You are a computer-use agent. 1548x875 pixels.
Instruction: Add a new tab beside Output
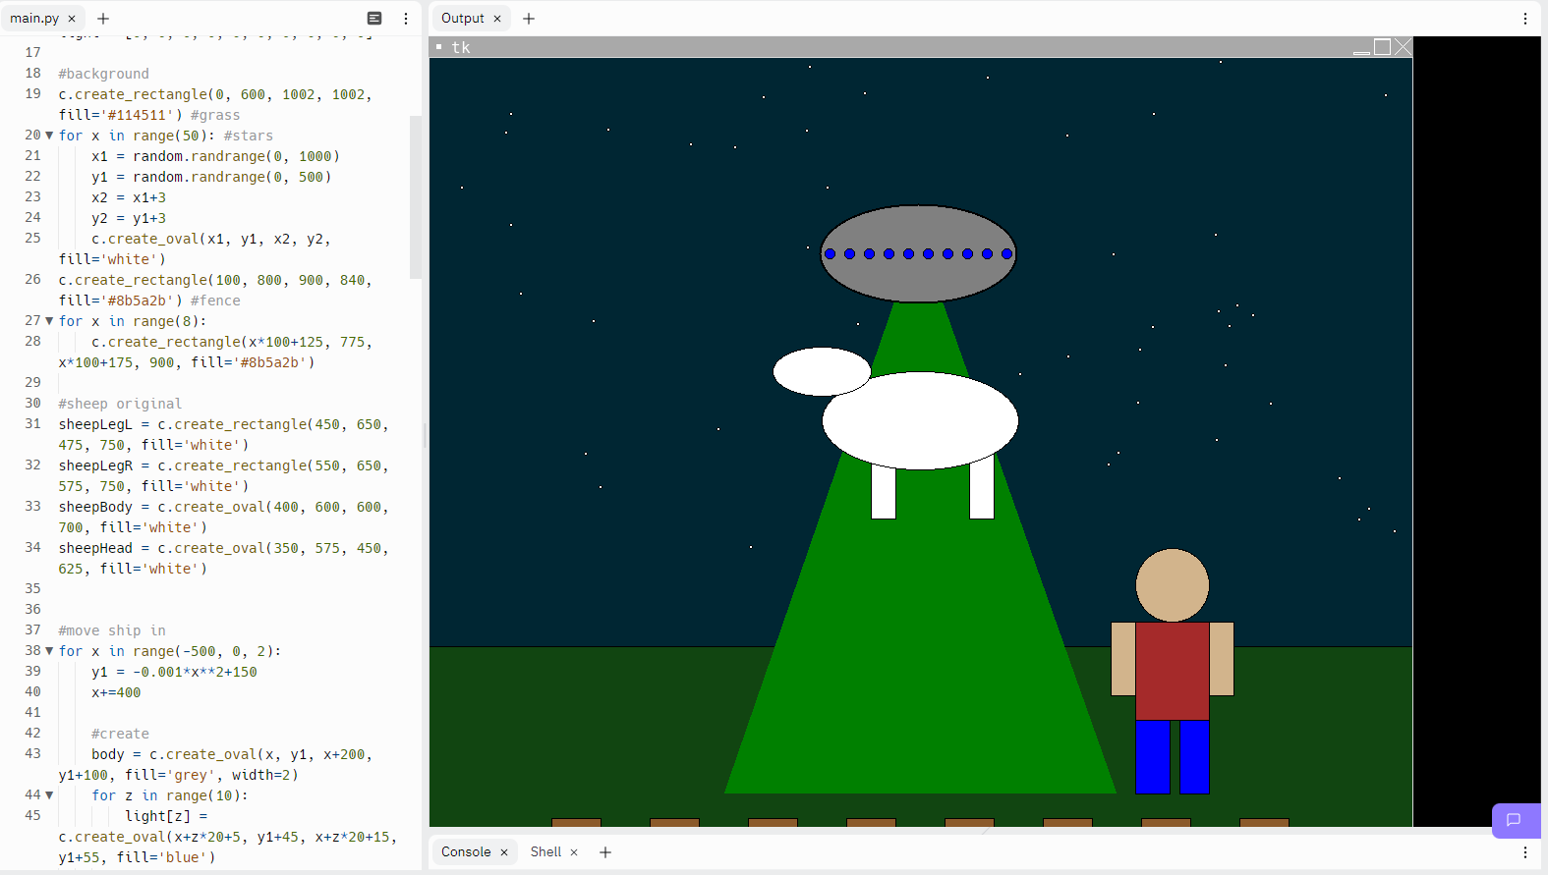point(529,19)
